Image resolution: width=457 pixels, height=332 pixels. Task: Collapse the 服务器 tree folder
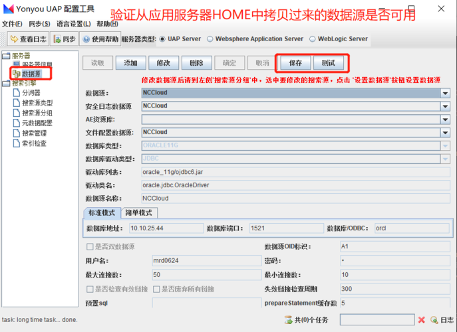6,56
